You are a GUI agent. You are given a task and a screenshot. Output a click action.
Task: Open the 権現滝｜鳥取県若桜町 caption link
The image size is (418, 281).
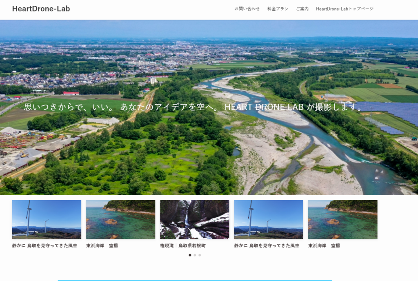[183, 246]
